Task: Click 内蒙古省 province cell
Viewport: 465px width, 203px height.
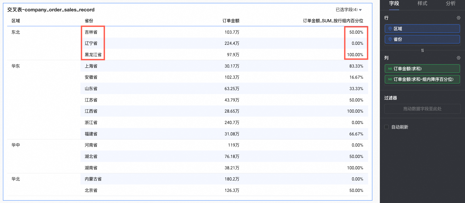Action: [93, 179]
